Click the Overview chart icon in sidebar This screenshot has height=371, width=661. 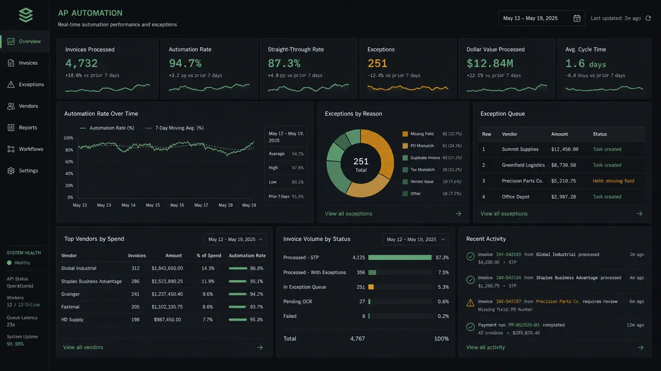[11, 41]
